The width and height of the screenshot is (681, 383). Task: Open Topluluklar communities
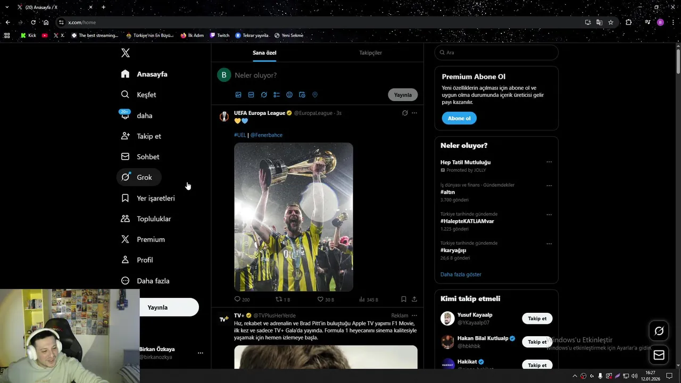146,219
